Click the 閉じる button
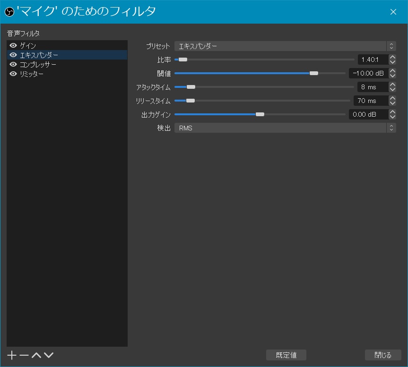408x367 pixels. (x=383, y=355)
